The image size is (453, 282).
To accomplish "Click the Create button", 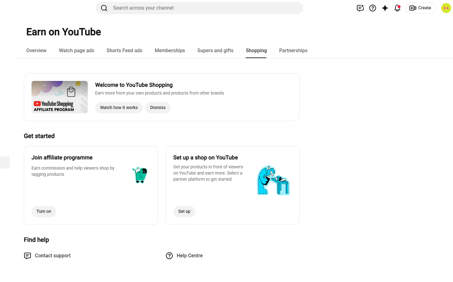I will [421, 8].
